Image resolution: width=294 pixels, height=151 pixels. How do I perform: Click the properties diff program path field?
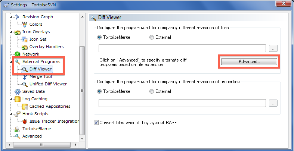point(182,103)
